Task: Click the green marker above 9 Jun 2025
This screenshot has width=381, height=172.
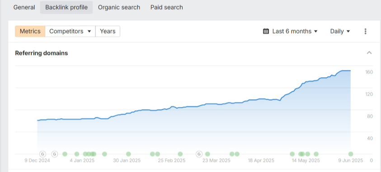Action: (x=351, y=154)
